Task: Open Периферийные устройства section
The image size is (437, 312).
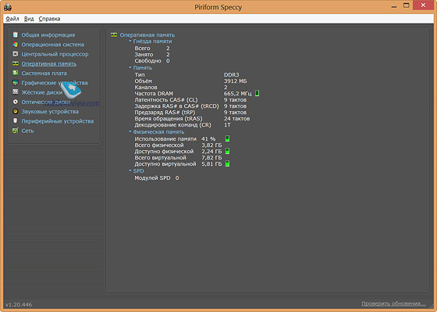Action: coord(58,121)
